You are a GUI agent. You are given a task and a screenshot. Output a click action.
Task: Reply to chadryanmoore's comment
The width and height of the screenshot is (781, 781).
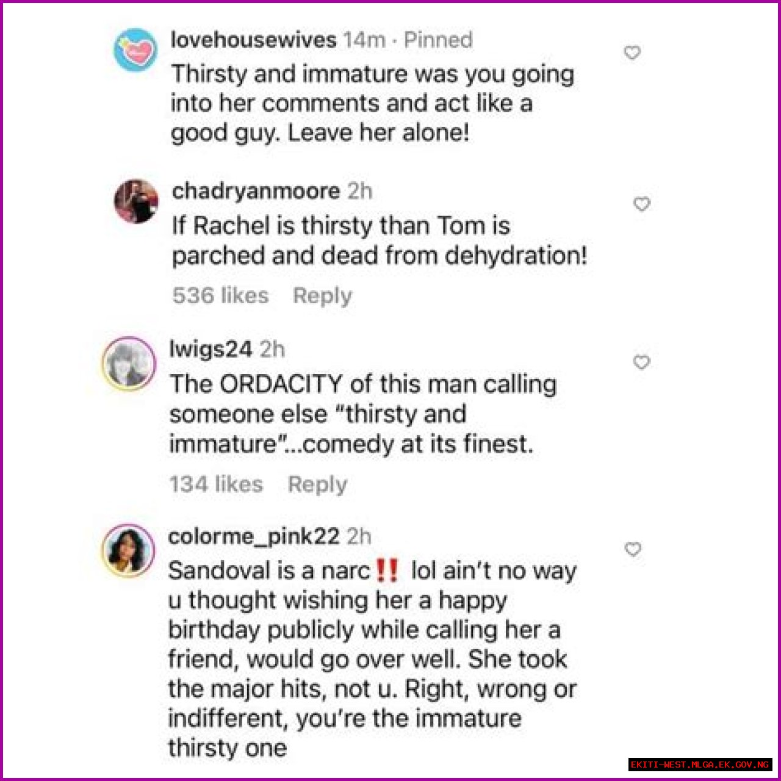tap(322, 296)
